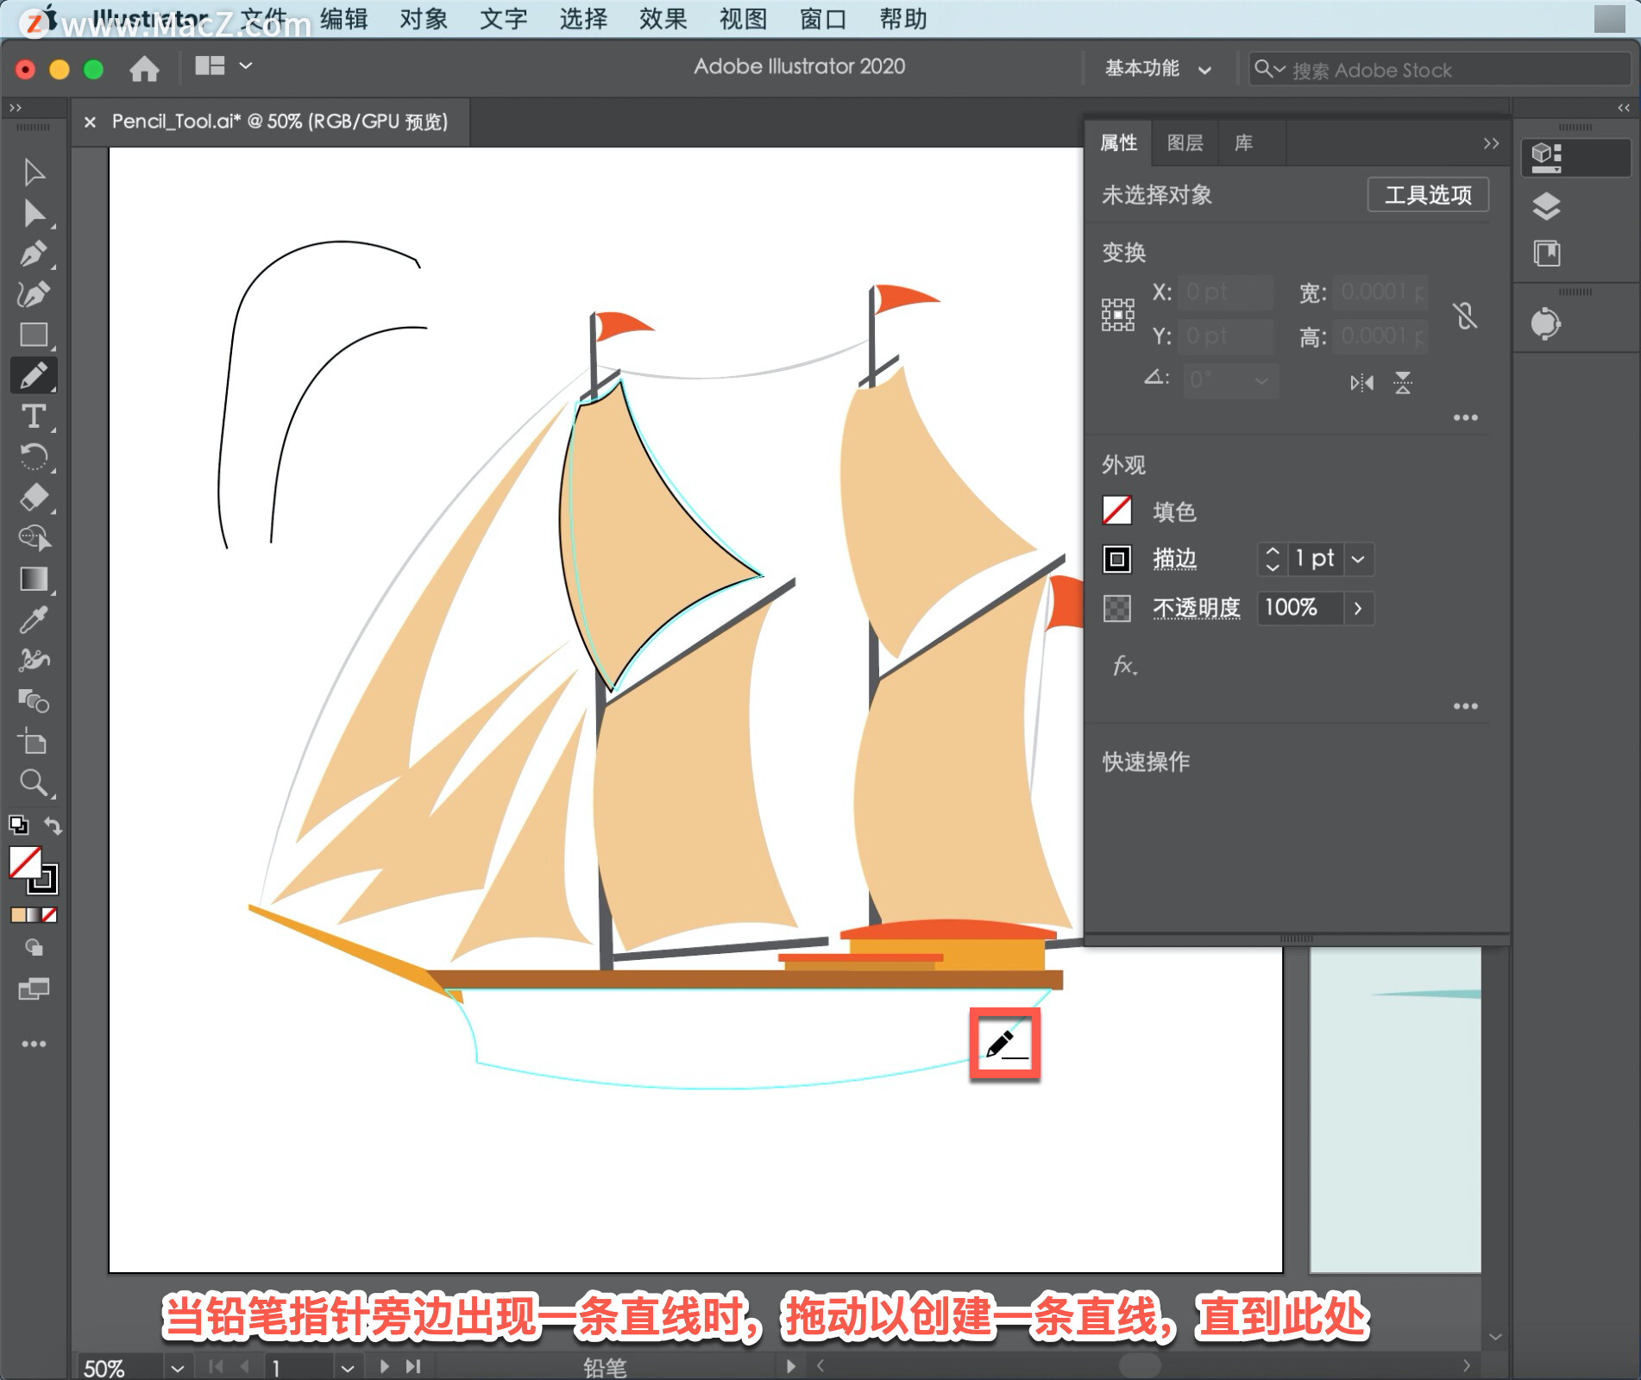
Task: Open the 编辑 menu
Action: coord(343,18)
